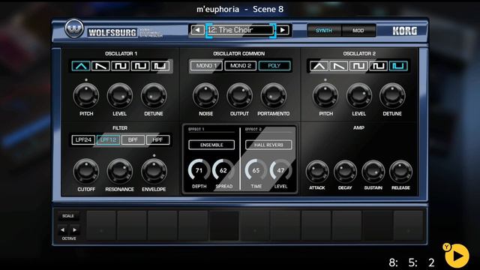Start playback with yellow play button

457,256
